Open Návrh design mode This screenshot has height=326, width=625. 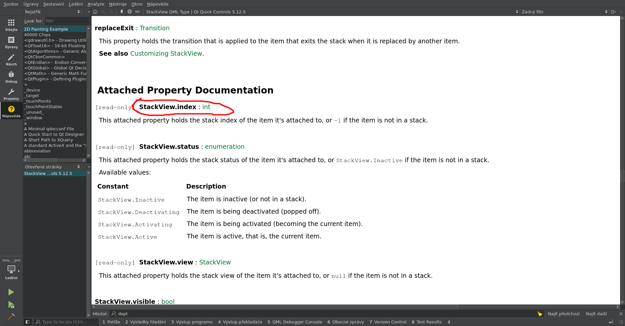pos(11,60)
